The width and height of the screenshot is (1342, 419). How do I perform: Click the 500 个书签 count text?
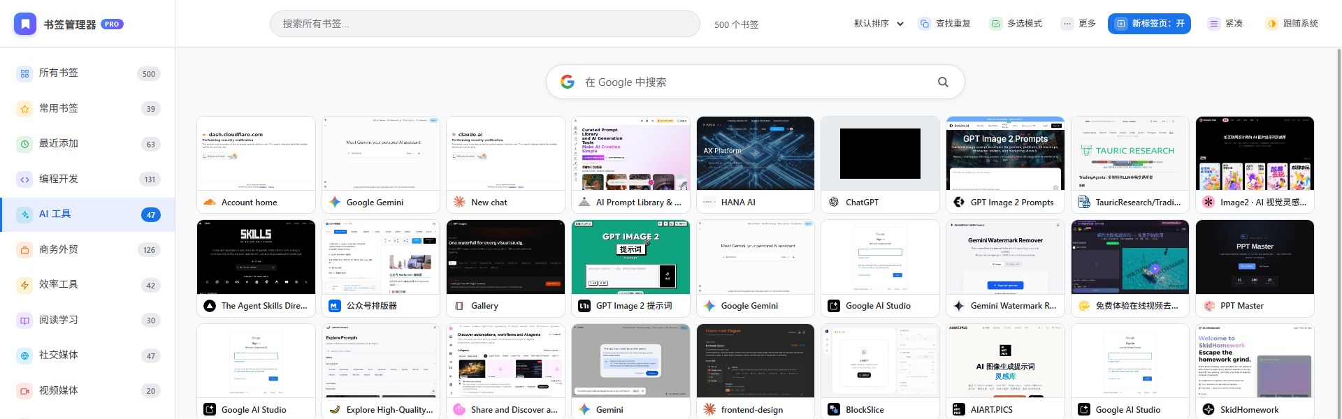coord(736,24)
